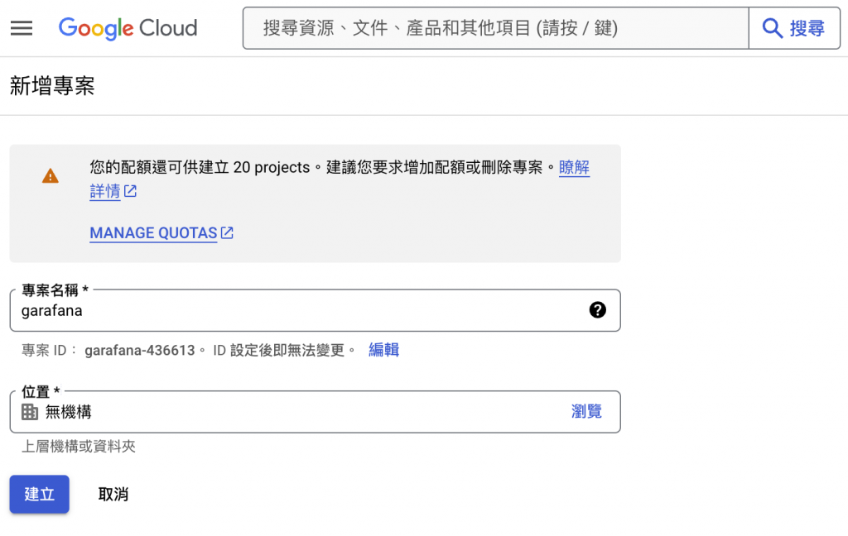Screen dimensions: 848x536
Task: Click external-link icon next to MANAGE QUOTAS
Action: coord(227,233)
